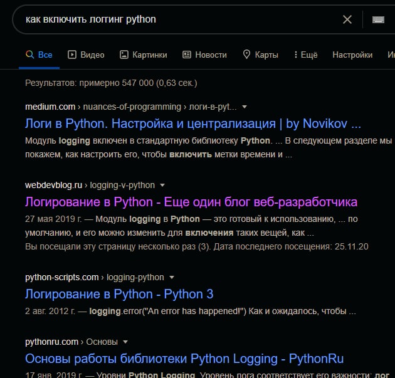The image size is (395, 378).
Task: Click the play icon beside Видео
Action: pos(72,55)
